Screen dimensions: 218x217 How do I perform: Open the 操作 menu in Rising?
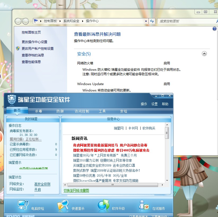[144, 104]
